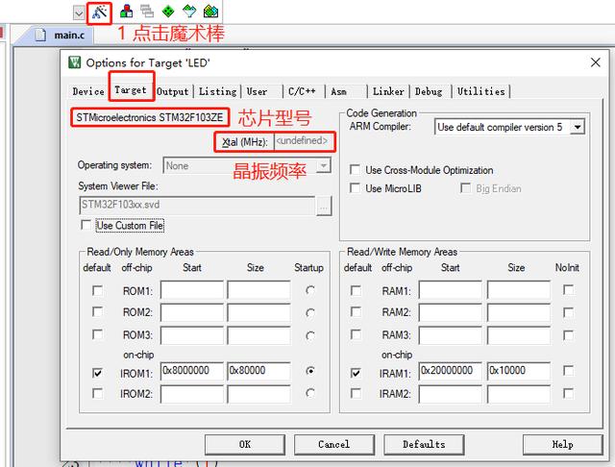Switch to the Linker tab
This screenshot has height=467, width=615.
pos(388,91)
